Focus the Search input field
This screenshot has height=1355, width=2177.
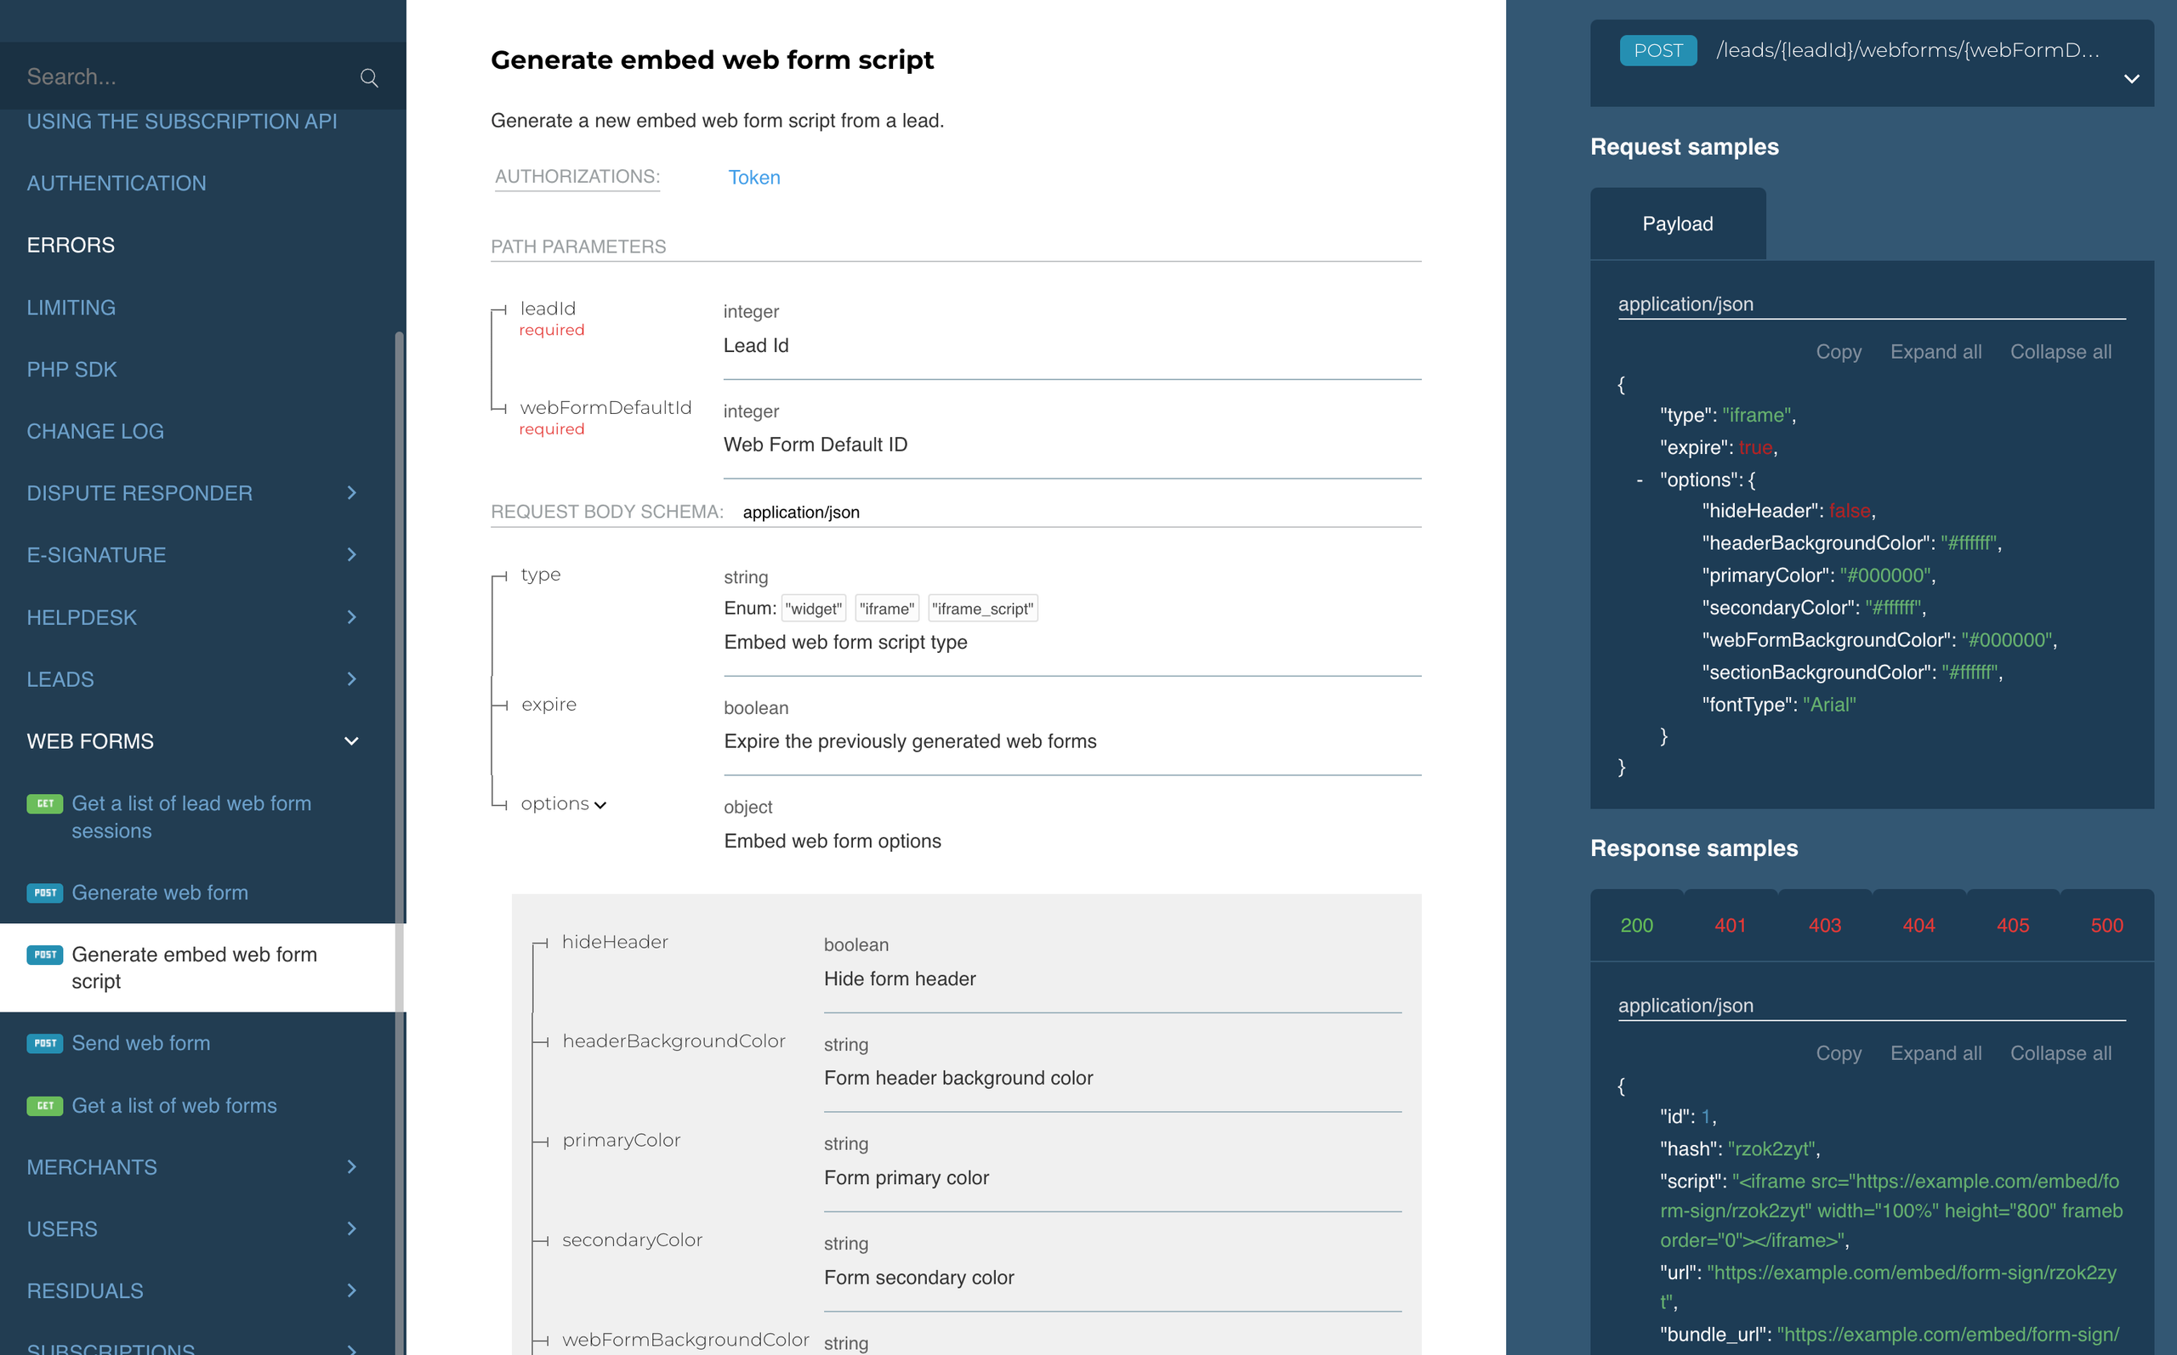pyautogui.click(x=179, y=77)
